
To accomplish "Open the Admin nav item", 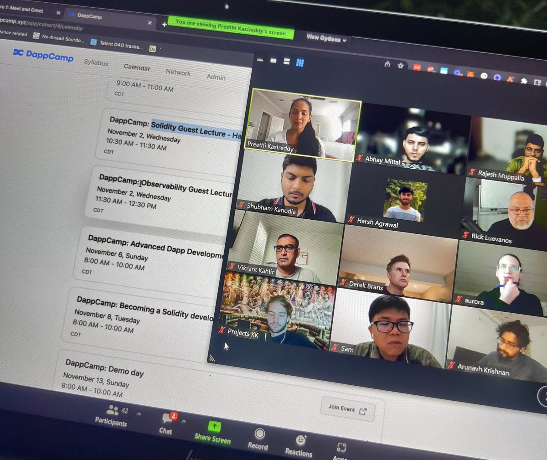I will click(216, 77).
